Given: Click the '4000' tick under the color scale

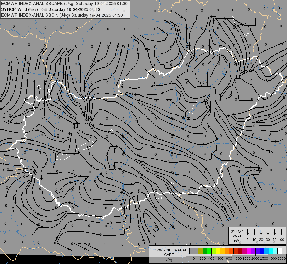Looking at the screenshot, I should [273, 258].
